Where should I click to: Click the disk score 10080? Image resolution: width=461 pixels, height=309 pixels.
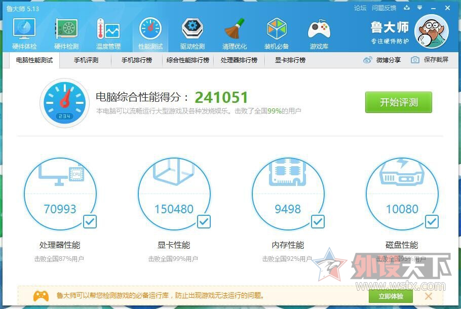402,209
